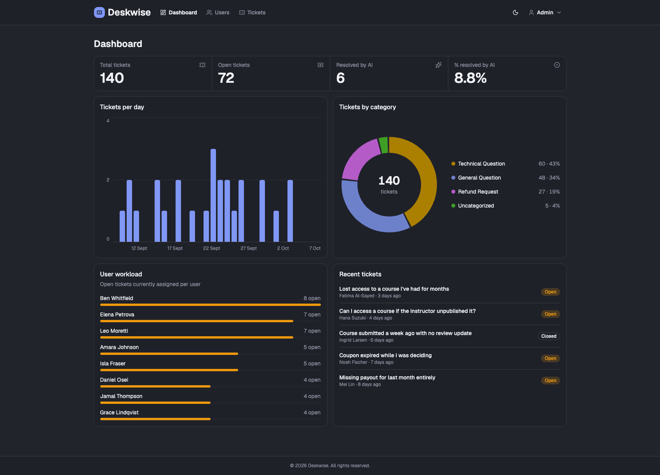Click the Uncategorized legend dot
The image size is (660, 475).
[x=453, y=206]
